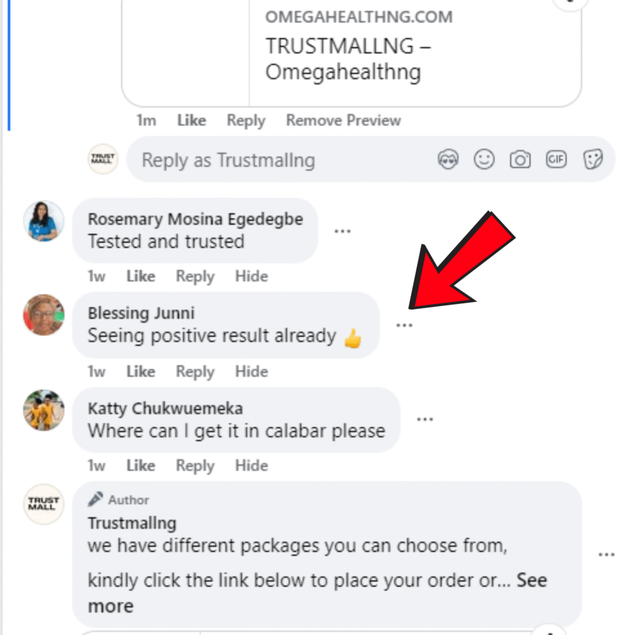Click Remove Preview under the link comment
The height and width of the screenshot is (635, 635).
coord(344,120)
